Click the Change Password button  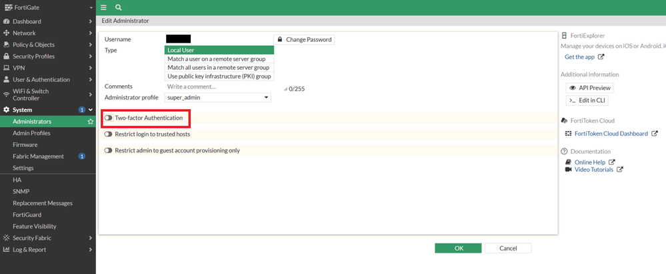pos(304,39)
